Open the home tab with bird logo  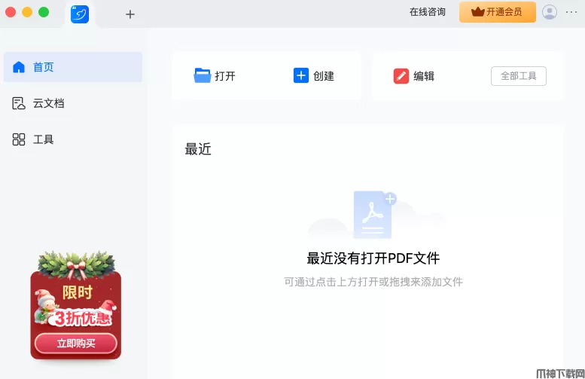[x=80, y=14]
